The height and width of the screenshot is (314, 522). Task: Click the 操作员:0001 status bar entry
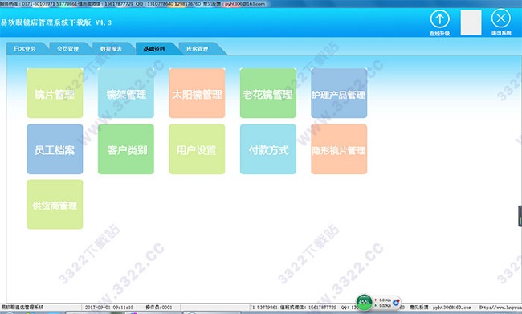[159, 308]
